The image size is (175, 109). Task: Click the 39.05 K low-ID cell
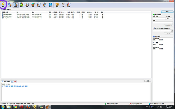point(96,14)
